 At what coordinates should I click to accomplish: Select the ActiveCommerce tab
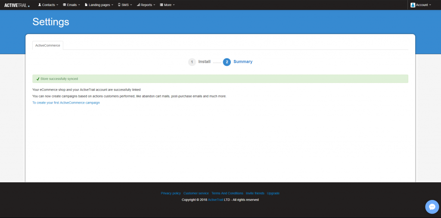click(x=48, y=45)
